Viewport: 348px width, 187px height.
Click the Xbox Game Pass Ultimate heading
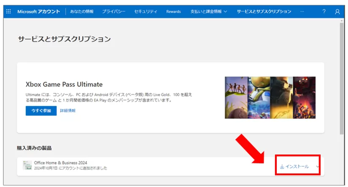[64, 84]
